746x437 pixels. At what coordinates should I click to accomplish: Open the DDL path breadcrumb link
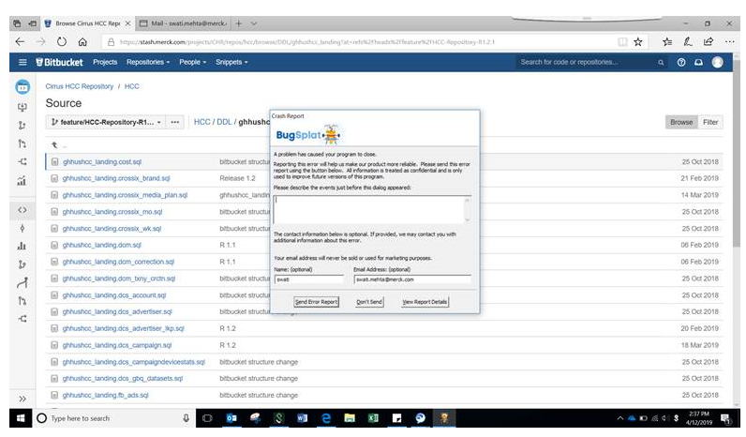click(x=224, y=122)
